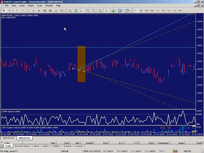Expand the periods dropdown arrow
This screenshot has height=153, width=204.
(122, 11)
